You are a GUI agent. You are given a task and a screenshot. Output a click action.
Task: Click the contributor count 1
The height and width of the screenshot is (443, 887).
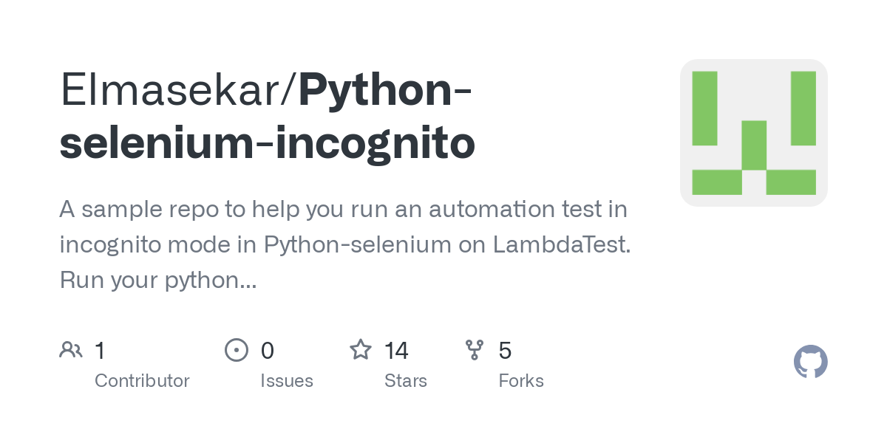[100, 350]
